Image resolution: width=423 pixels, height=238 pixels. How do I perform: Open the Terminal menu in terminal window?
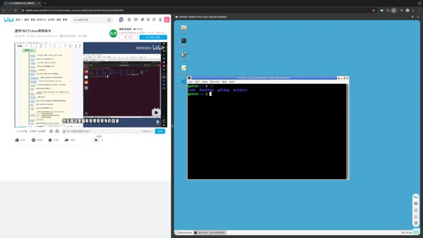[215, 82]
